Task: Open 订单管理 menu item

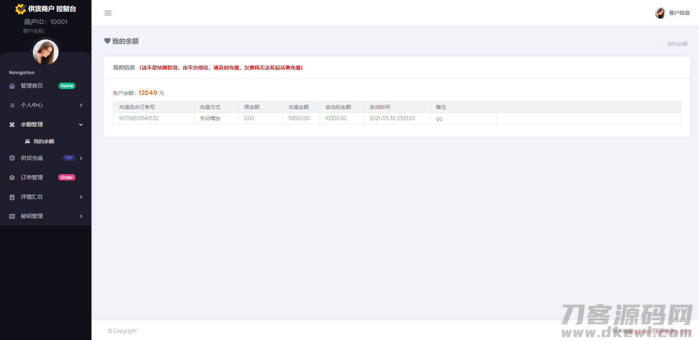Action: [x=32, y=177]
